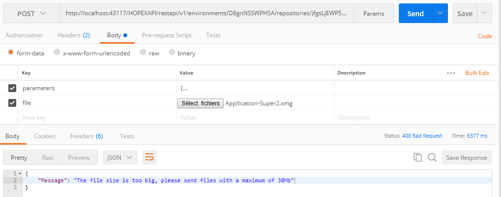Screen dimensions: 501x197
Task: Click the request URL field
Action: click(206, 13)
